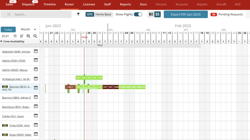250x140 pixels.
Task: Open roster card icon for Abdullah Ayman
Action: point(36,51)
